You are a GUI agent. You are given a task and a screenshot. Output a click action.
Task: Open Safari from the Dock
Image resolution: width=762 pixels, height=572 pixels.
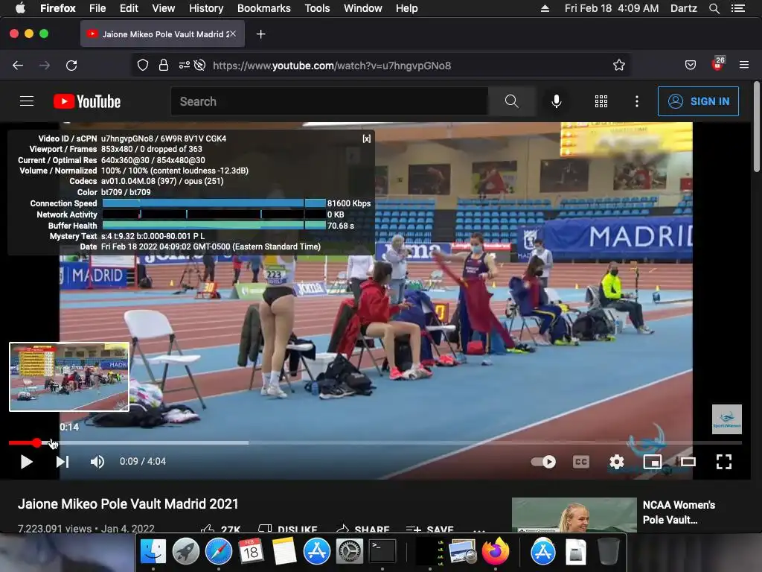coord(219,551)
